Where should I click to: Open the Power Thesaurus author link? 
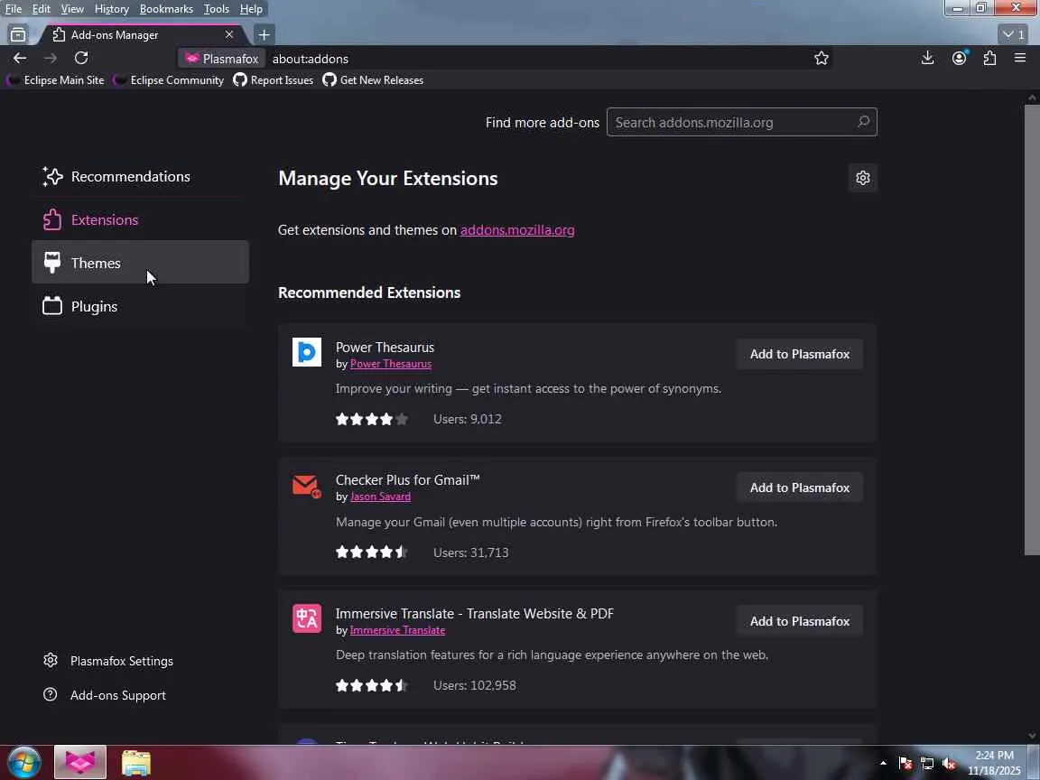[x=391, y=364]
